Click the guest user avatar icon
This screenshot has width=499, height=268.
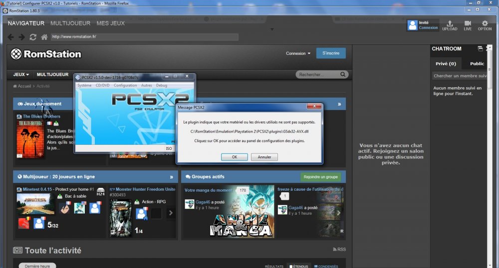[413, 25]
